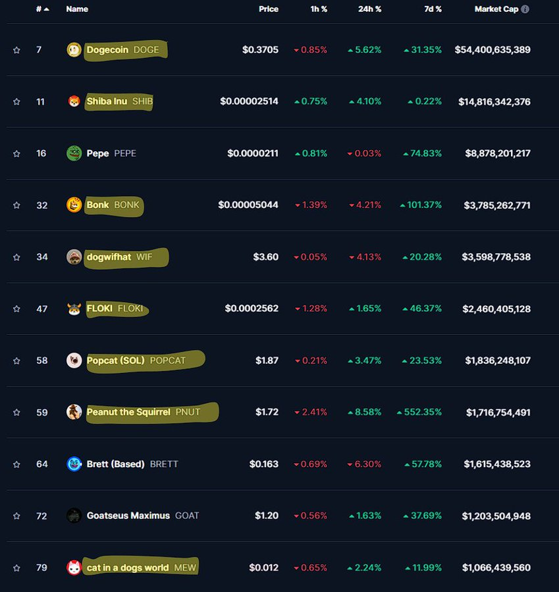This screenshot has height=592, width=559.
Task: Sort list by 7d % column
Action: tap(432, 9)
